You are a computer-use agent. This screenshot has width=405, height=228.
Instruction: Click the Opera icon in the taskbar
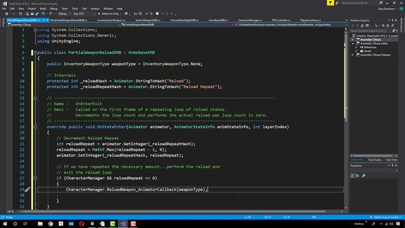tap(82, 224)
